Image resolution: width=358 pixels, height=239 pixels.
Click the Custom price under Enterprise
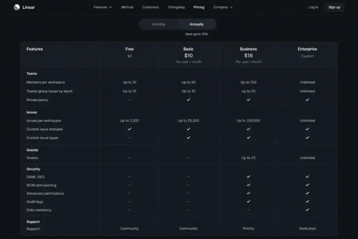(x=307, y=56)
